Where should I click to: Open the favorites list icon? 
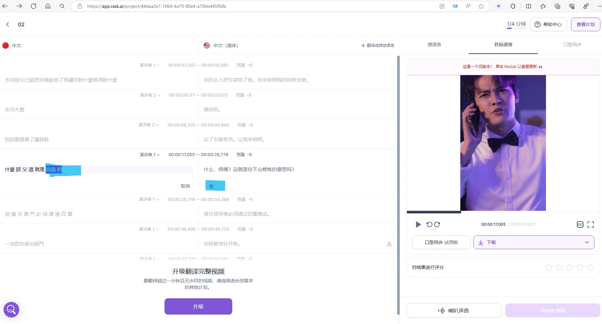click(x=543, y=6)
